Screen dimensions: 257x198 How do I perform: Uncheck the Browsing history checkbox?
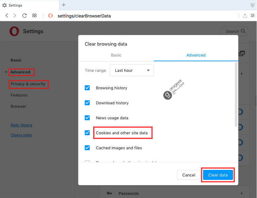coord(87,88)
